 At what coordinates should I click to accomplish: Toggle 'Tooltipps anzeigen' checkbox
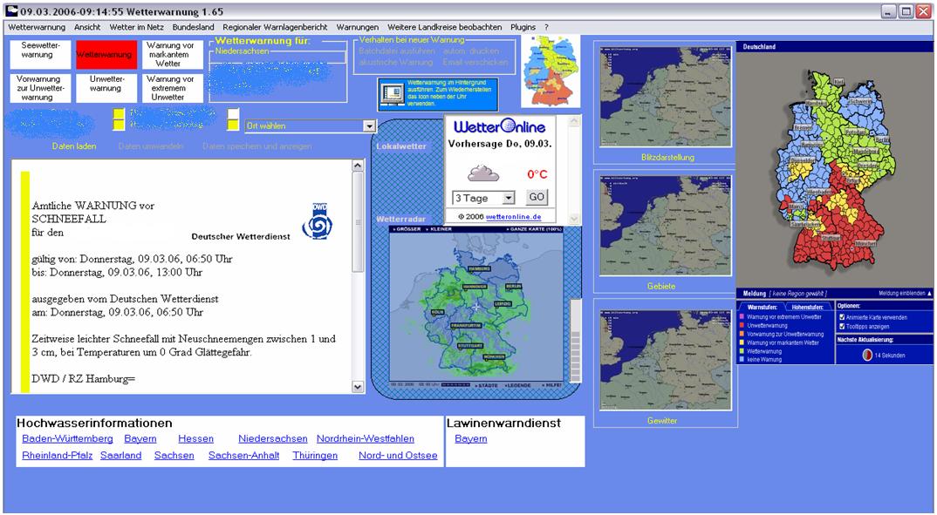click(842, 326)
